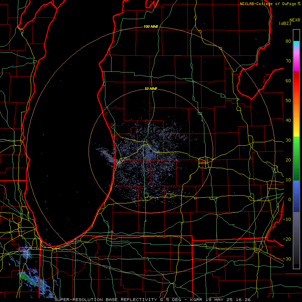The height and width of the screenshot is (302, 302).
Task: Click the cyan segment at top of color bar
Action: 296,44
